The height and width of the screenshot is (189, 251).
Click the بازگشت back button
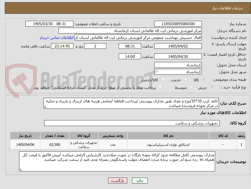pos(118,181)
